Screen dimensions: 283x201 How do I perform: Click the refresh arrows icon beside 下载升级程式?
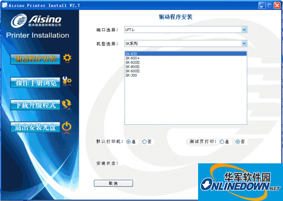[66, 104]
